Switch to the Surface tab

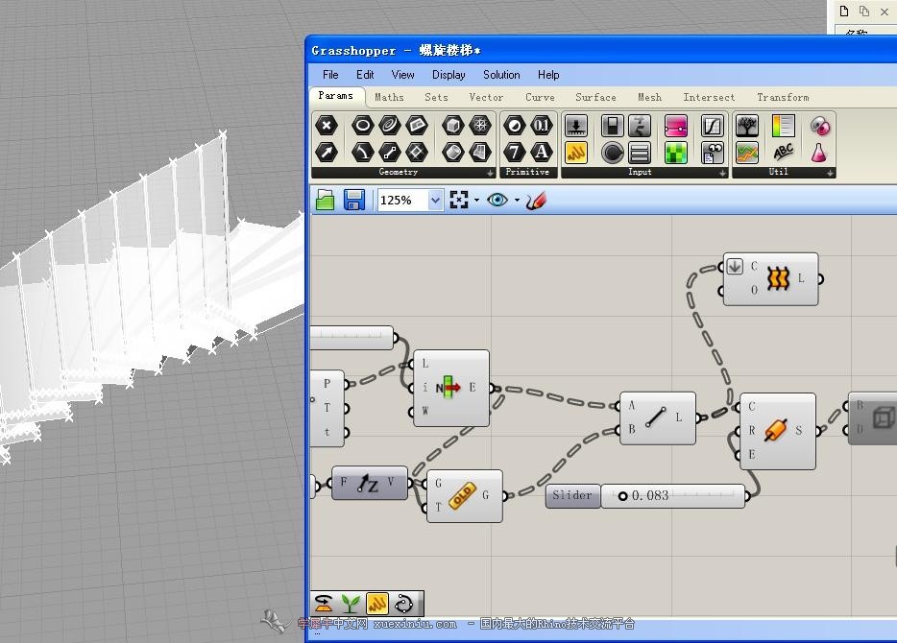click(595, 97)
